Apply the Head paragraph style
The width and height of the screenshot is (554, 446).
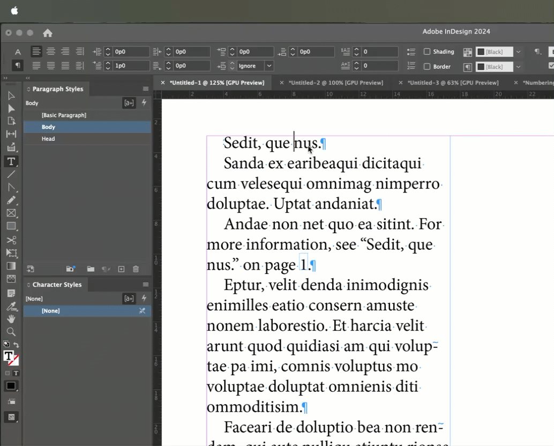(87, 139)
